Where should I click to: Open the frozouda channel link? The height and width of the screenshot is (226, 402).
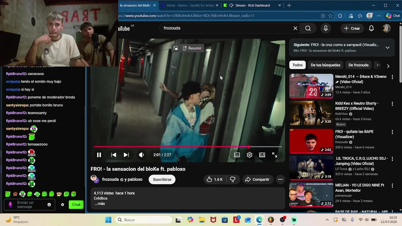click(110, 180)
